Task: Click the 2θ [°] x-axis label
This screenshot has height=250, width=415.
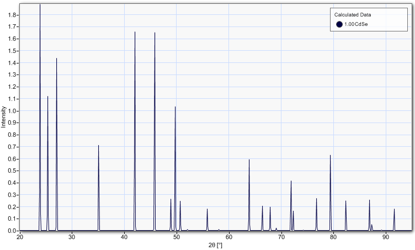Action: tap(216, 244)
